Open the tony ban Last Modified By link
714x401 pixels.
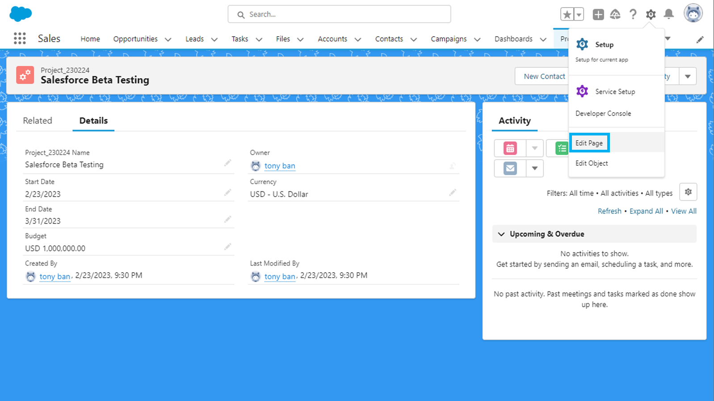point(280,276)
